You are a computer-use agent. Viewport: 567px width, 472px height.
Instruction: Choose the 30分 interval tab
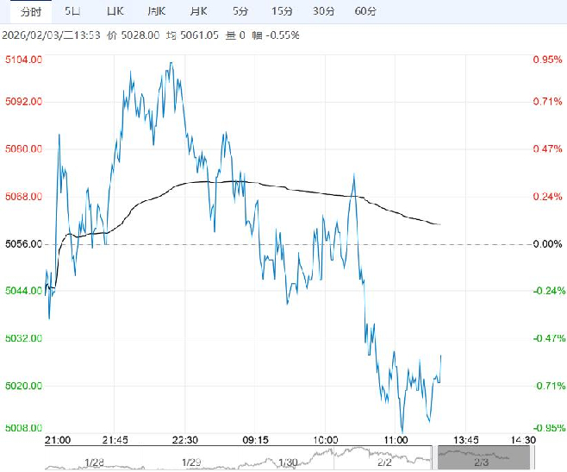pos(323,10)
